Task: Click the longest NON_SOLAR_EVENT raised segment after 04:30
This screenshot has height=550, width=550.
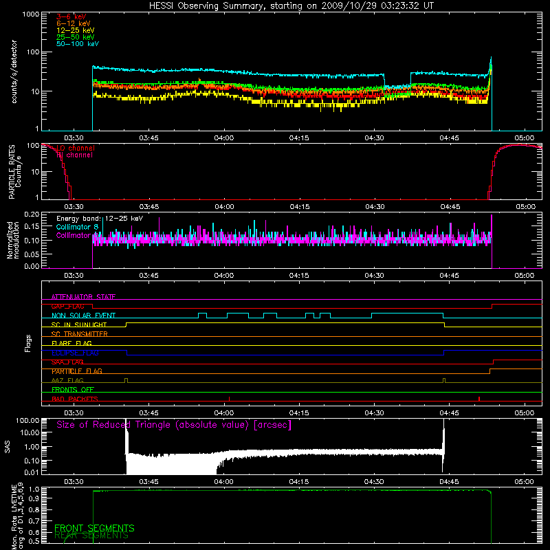Action: pyautogui.click(x=407, y=313)
